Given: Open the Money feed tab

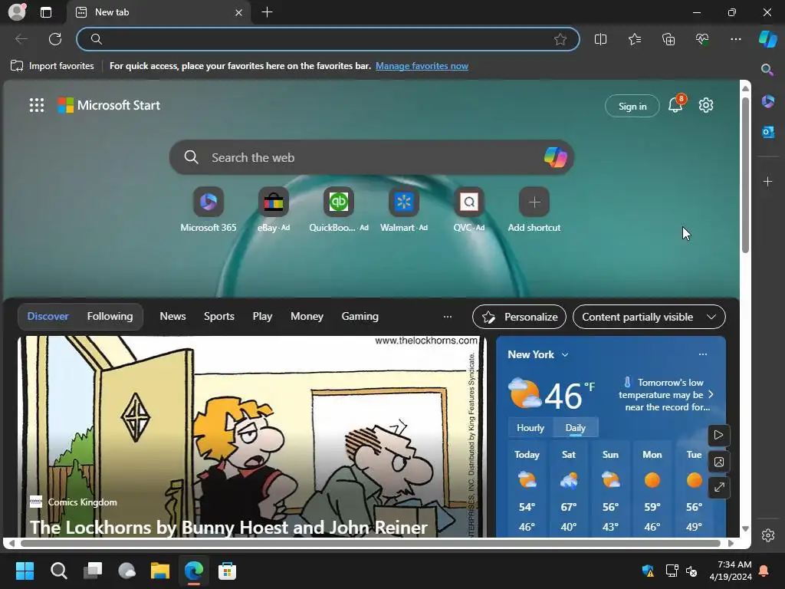Looking at the screenshot, I should click(x=307, y=316).
